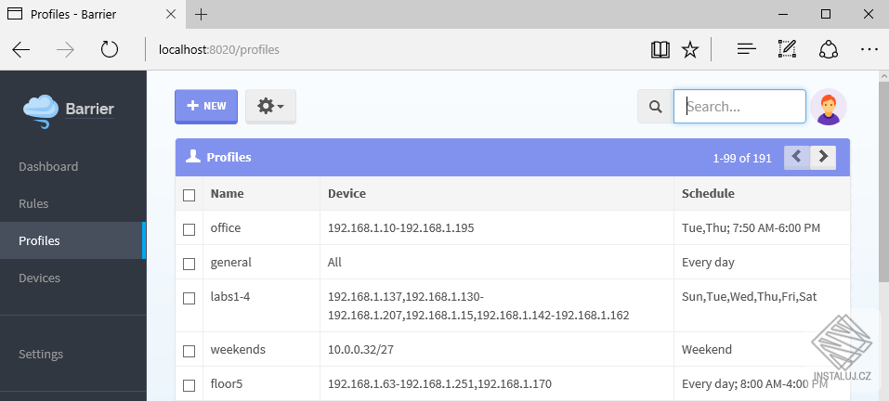Click the Barrier cloud logo
This screenshot has height=401, width=889.
(x=42, y=110)
